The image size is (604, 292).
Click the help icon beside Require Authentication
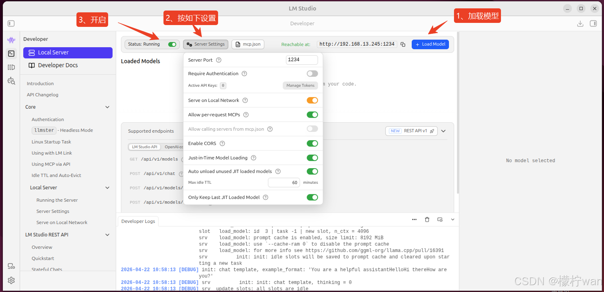(x=244, y=74)
